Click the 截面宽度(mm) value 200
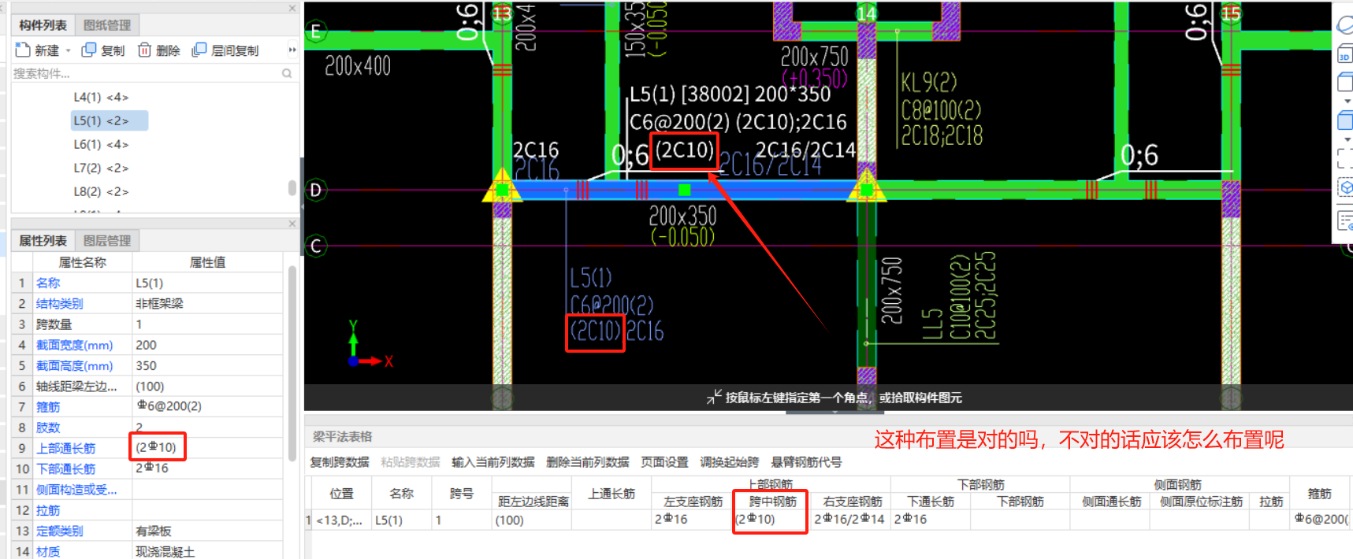Viewport: 1353px width, 559px height. [x=207, y=345]
